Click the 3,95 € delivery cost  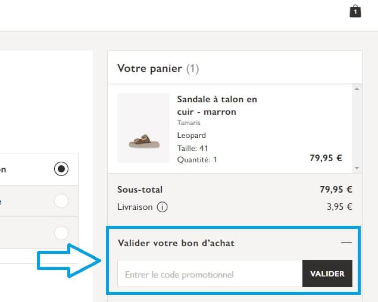click(340, 207)
